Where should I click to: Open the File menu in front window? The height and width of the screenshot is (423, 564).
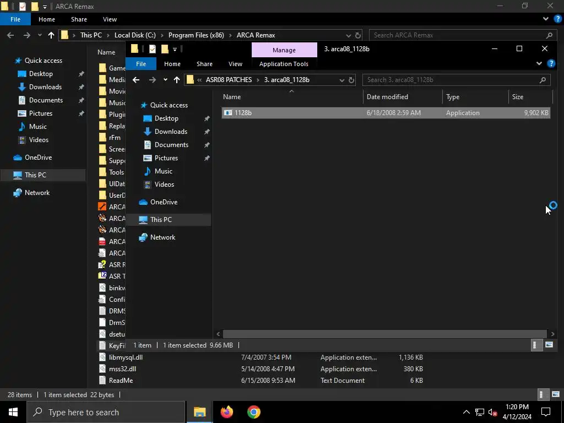pyautogui.click(x=141, y=64)
